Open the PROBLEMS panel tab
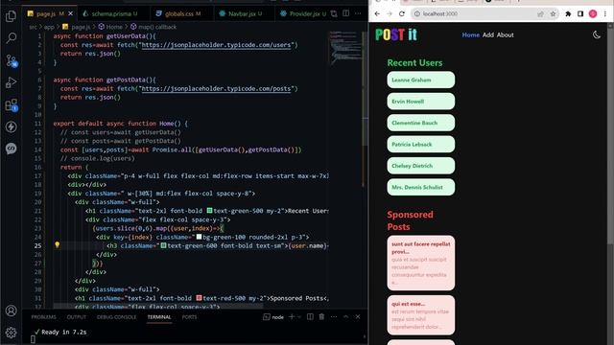Screen dimensions: 614x345 pyautogui.click(x=43, y=317)
